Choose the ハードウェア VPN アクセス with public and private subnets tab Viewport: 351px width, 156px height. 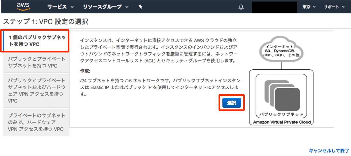tap(36, 90)
